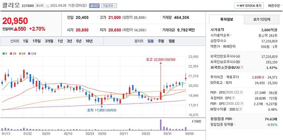Switch candle chart to 일봉
Image resolution: width=283 pixels, height=140 pixels.
tap(151, 41)
